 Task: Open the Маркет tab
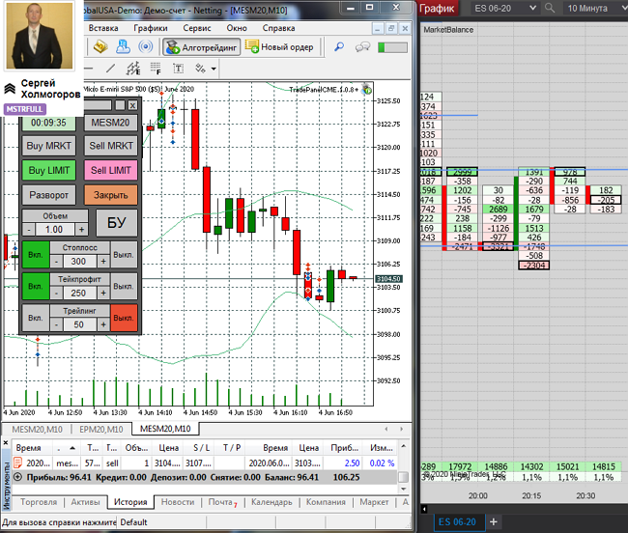coord(374,502)
